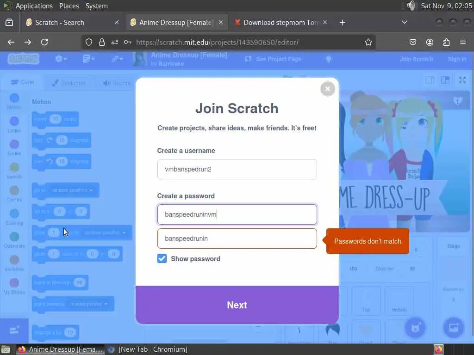Open the Applications menu

point(34,6)
